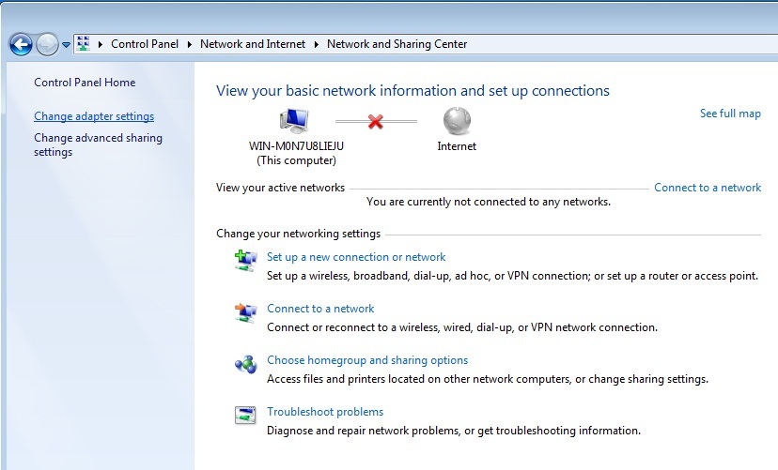Open Change advanced sharing settings
Viewport: 778px width, 470px height.
coord(98,144)
